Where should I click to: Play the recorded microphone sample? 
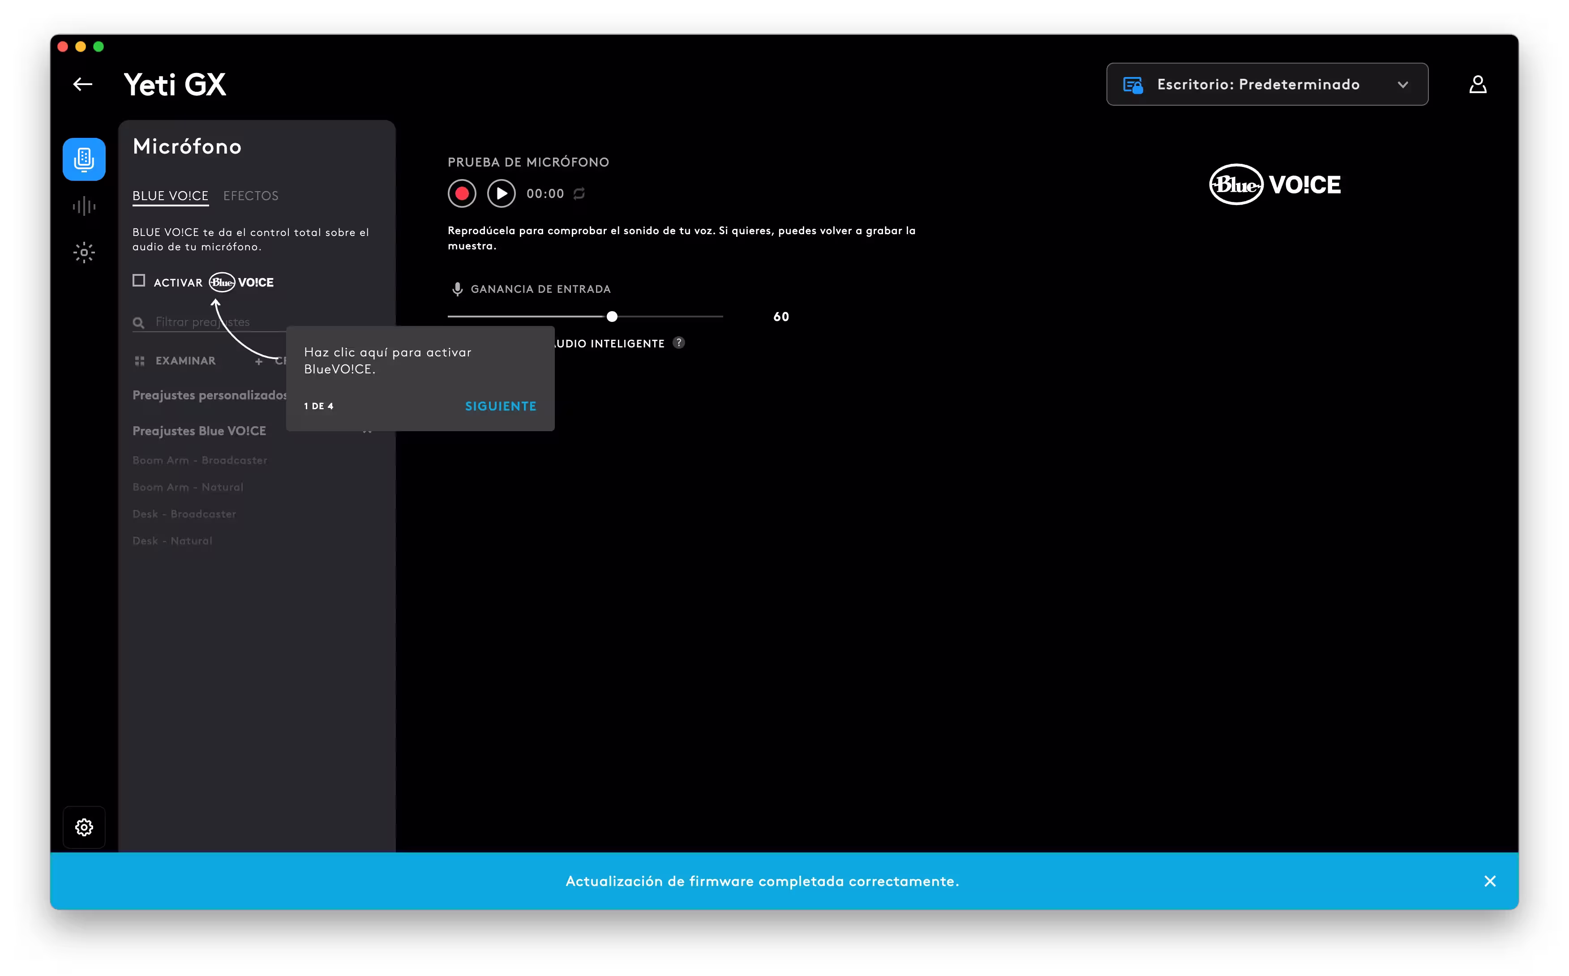(502, 194)
